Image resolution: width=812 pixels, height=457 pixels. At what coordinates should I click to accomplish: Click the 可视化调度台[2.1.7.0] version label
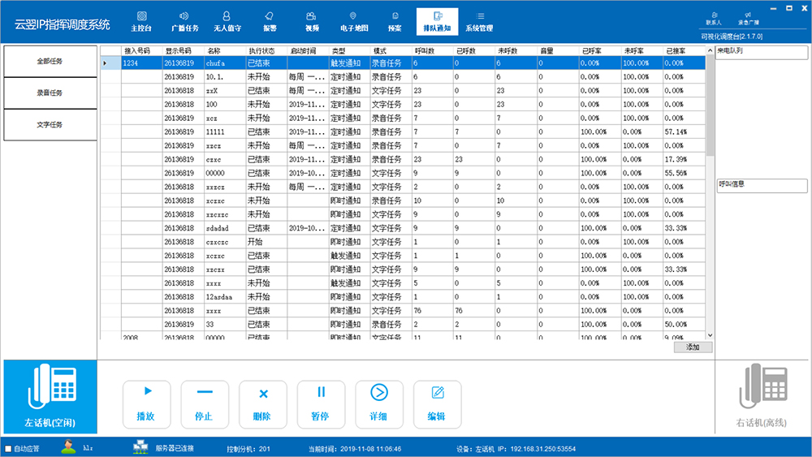(732, 37)
